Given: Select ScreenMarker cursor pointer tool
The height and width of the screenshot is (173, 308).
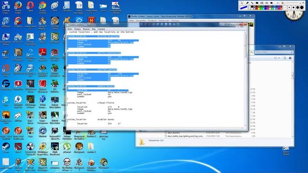Looking at the screenshot, I should pyautogui.click(x=242, y=3).
